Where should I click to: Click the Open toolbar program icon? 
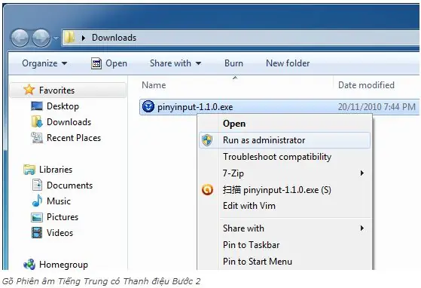point(96,63)
